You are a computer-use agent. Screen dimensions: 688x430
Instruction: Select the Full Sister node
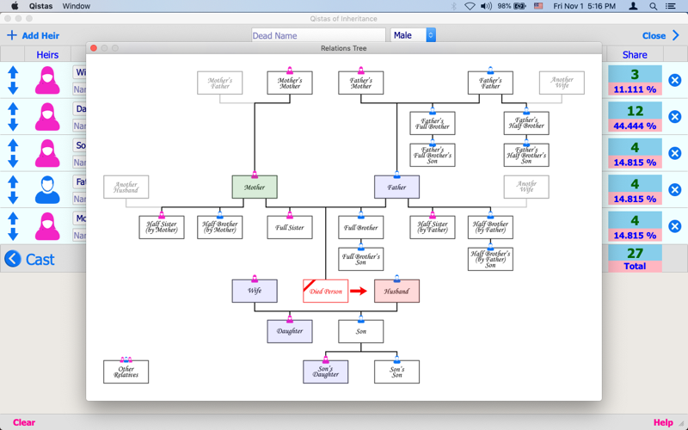[290, 227]
